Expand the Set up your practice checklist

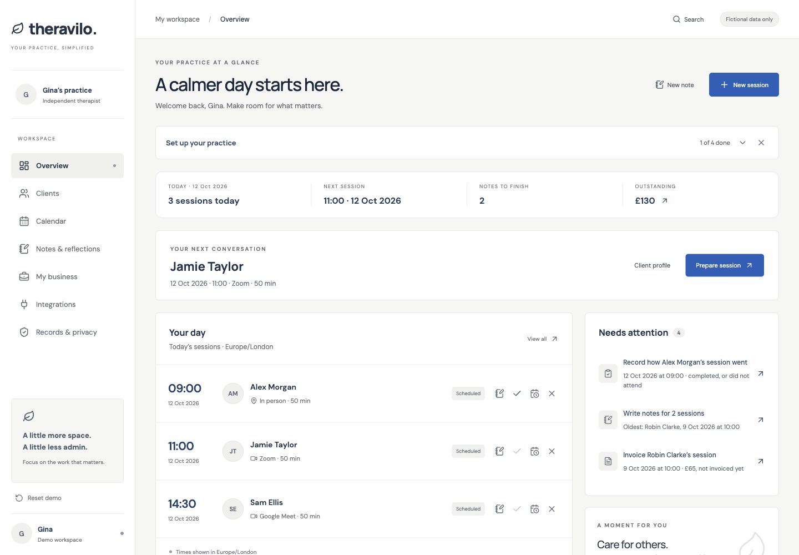(742, 143)
